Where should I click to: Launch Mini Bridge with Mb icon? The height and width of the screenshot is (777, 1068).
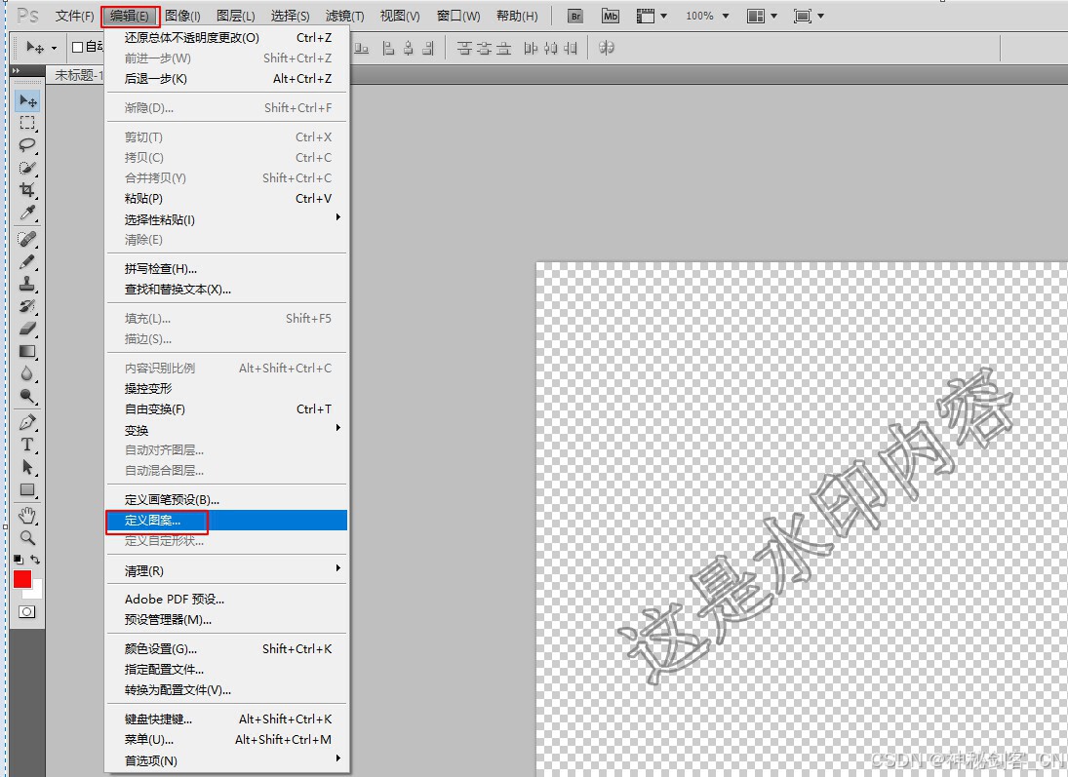pos(611,16)
